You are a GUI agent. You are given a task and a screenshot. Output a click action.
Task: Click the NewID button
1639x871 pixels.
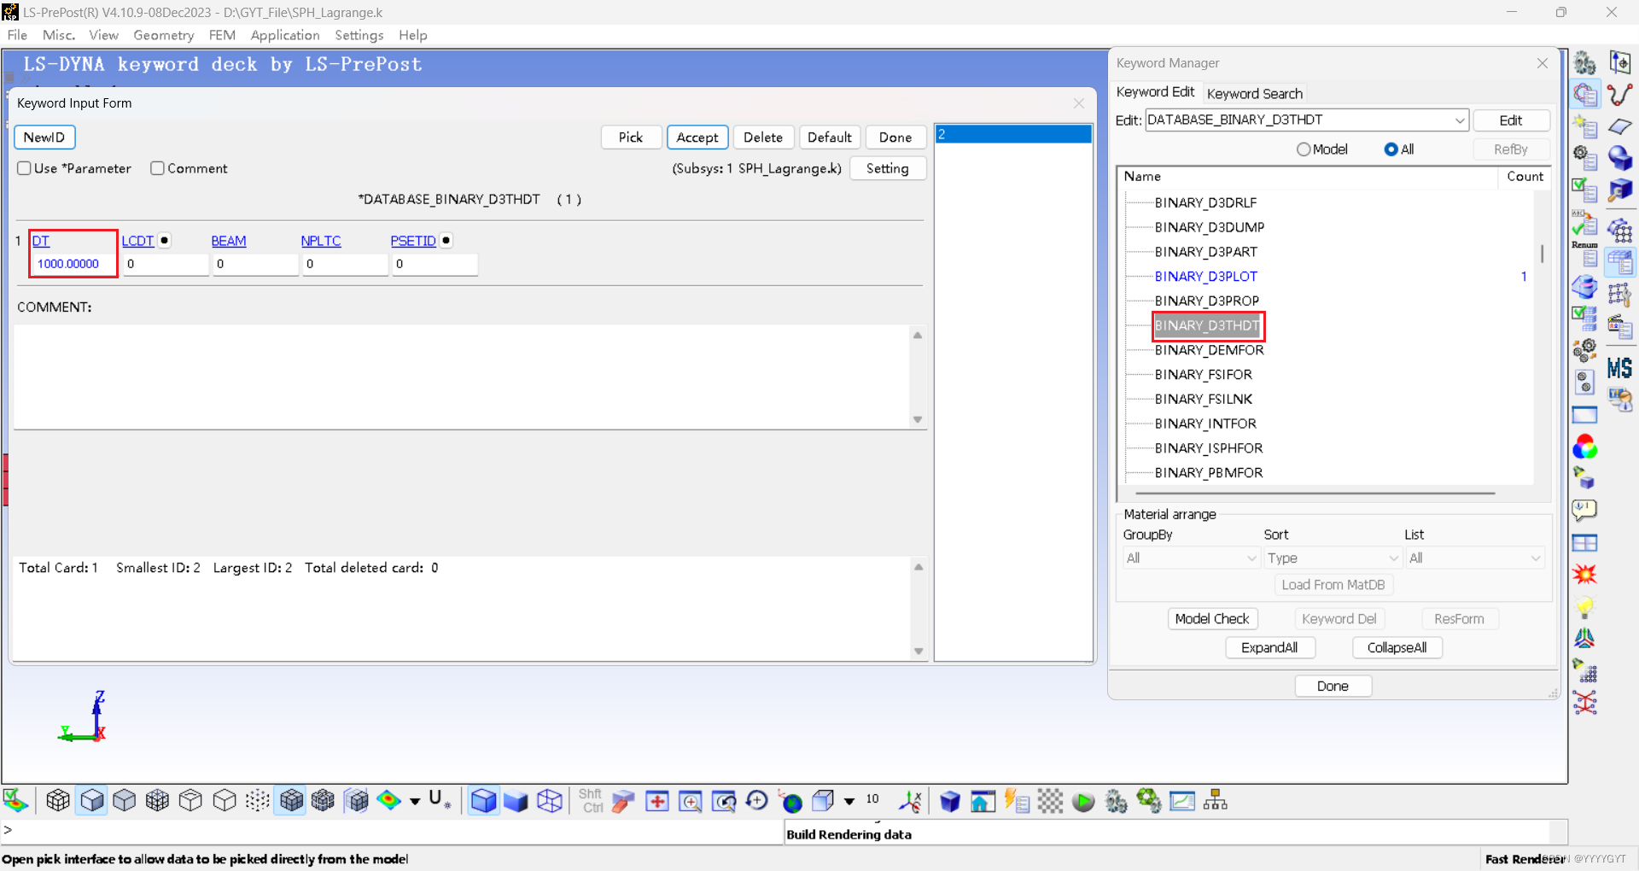[x=44, y=137]
